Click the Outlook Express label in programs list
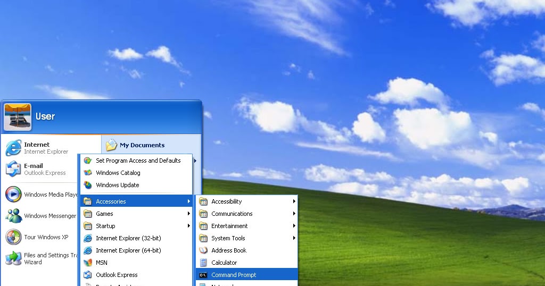 [x=117, y=275]
